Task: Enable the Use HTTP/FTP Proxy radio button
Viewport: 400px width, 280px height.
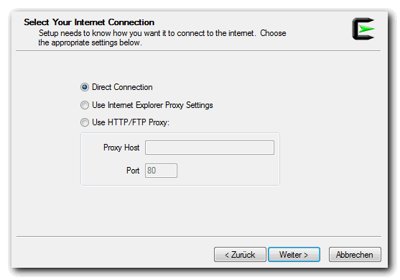Action: [85, 122]
